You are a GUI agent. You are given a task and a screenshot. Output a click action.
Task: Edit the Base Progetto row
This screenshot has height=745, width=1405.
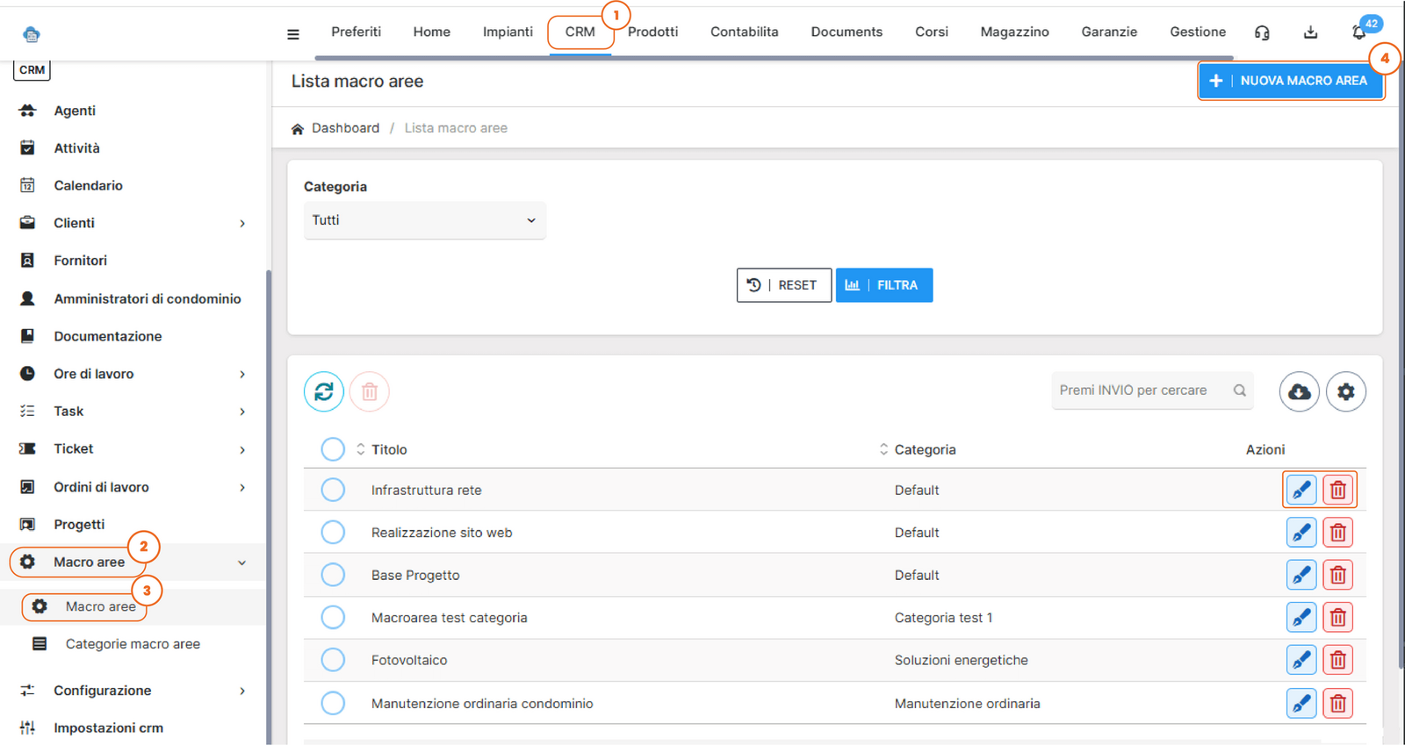[x=1301, y=575]
